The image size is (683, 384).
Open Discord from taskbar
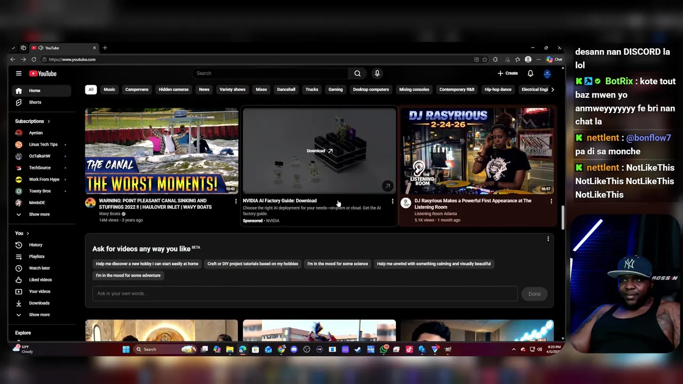[293, 349]
